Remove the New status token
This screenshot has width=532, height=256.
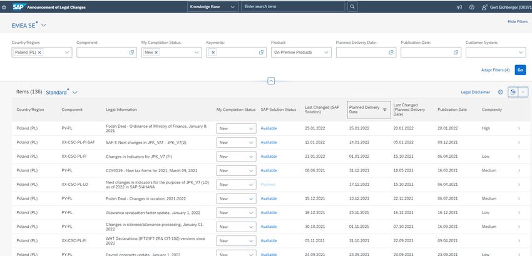(x=156, y=53)
